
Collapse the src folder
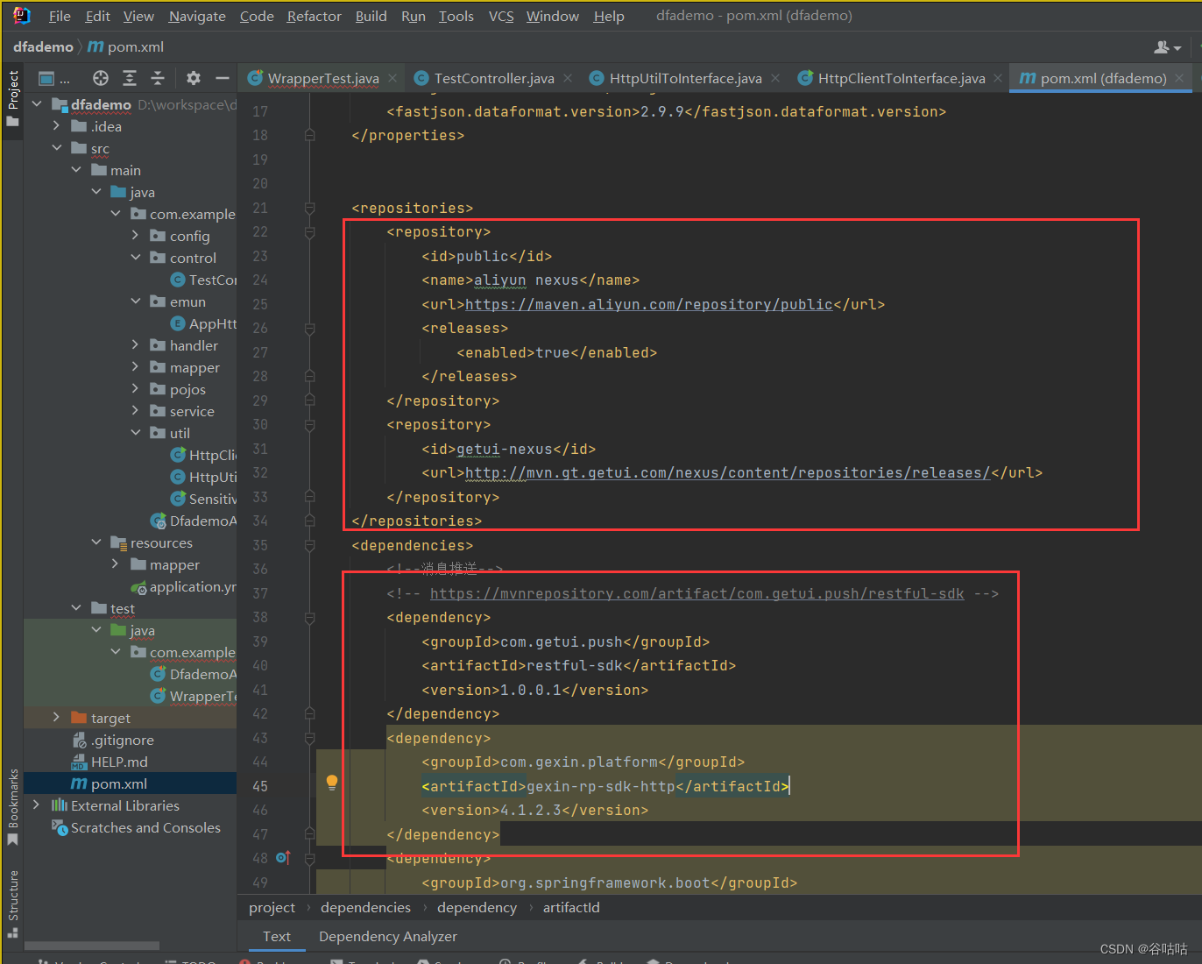coord(56,148)
